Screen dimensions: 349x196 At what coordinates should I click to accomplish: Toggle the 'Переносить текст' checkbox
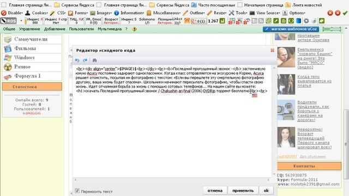point(77,191)
